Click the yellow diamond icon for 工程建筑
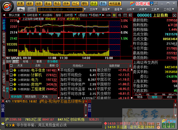 15,89
